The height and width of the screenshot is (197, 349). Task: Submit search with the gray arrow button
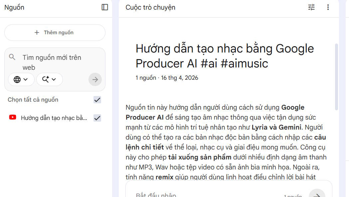[x=95, y=79]
